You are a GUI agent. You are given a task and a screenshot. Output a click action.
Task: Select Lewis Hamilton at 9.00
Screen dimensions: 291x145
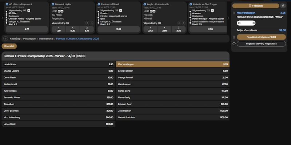(172, 71)
